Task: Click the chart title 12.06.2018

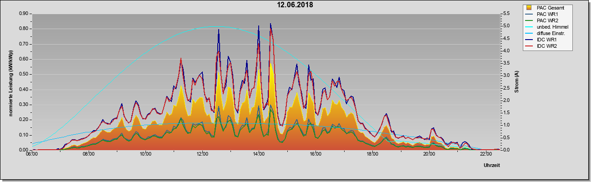Action: pyautogui.click(x=295, y=5)
